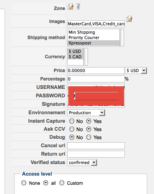The image size is (154, 194).
Task: Click the Cancel url input field
Action: click(96, 146)
